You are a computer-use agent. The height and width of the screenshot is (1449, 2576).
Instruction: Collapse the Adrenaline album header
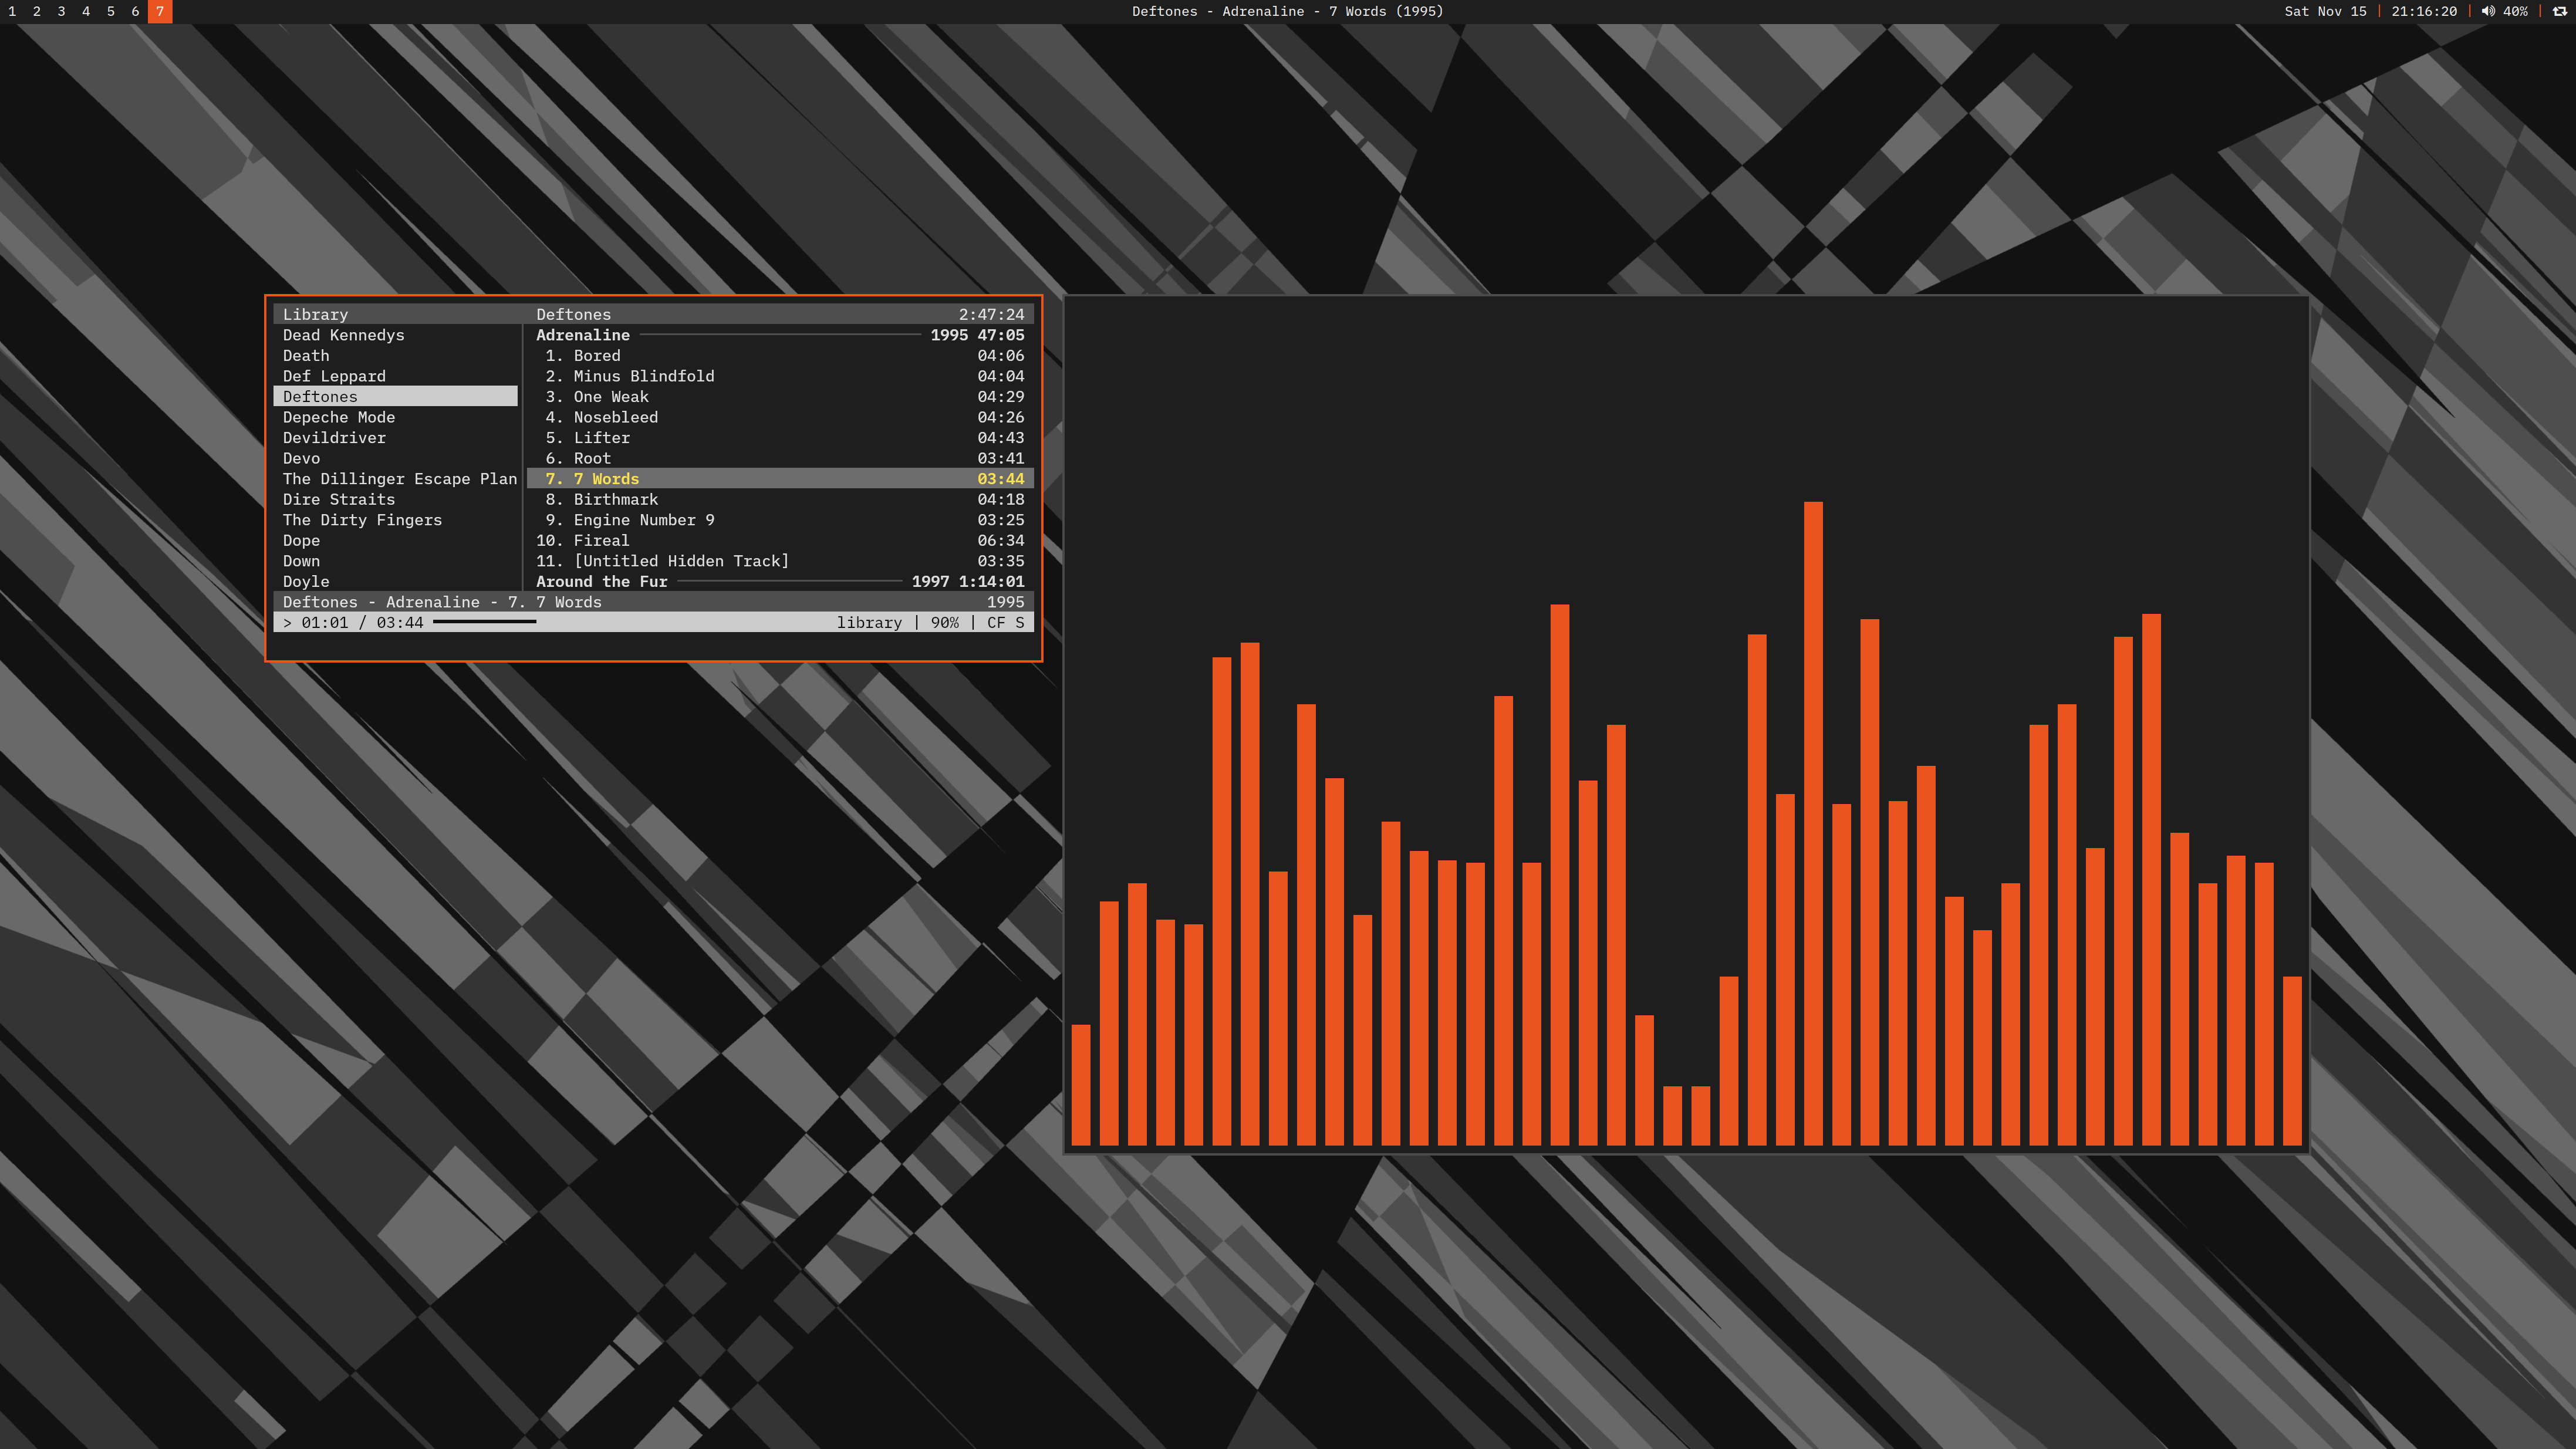click(583, 335)
